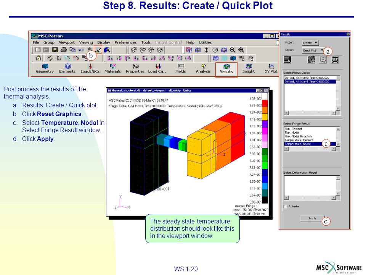Click Select Results icon in Results panel
The image size is (366, 275).
[287, 60]
